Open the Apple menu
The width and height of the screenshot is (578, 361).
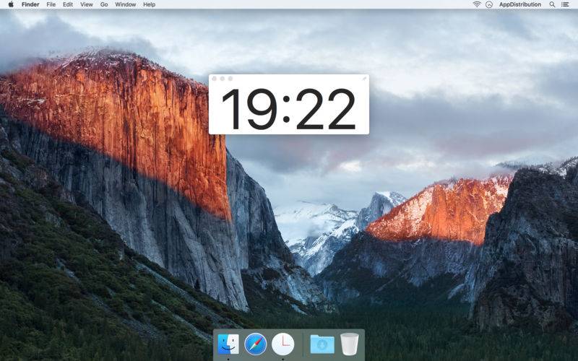pos(11,4)
